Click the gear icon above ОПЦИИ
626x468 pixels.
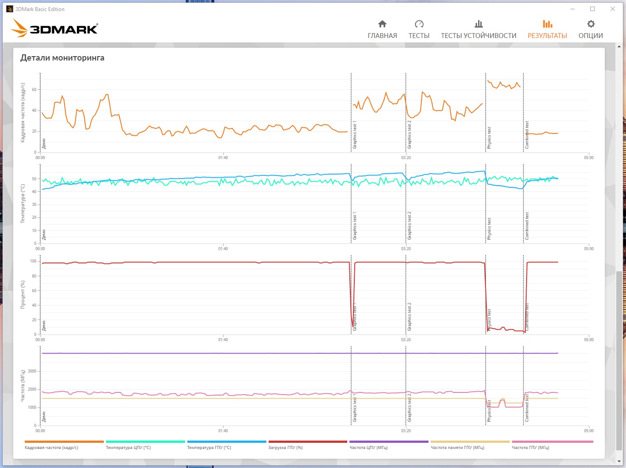[591, 24]
